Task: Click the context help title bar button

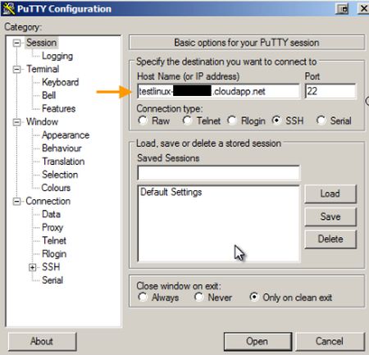Action: click(342, 9)
